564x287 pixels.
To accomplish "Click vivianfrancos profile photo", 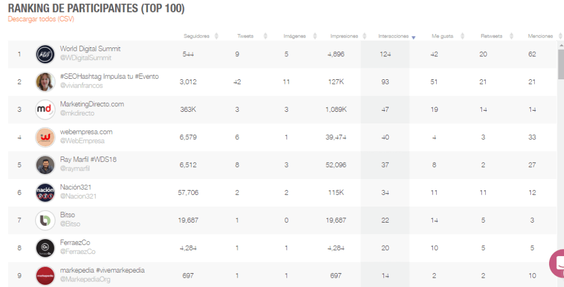I will [x=45, y=82].
